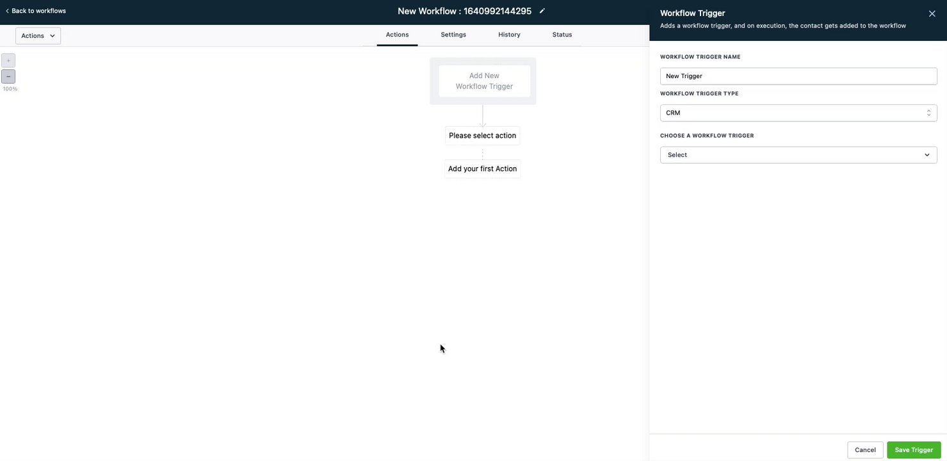Click the pencil icon to rename workflow
Screen dimensions: 947x461
tap(542, 11)
